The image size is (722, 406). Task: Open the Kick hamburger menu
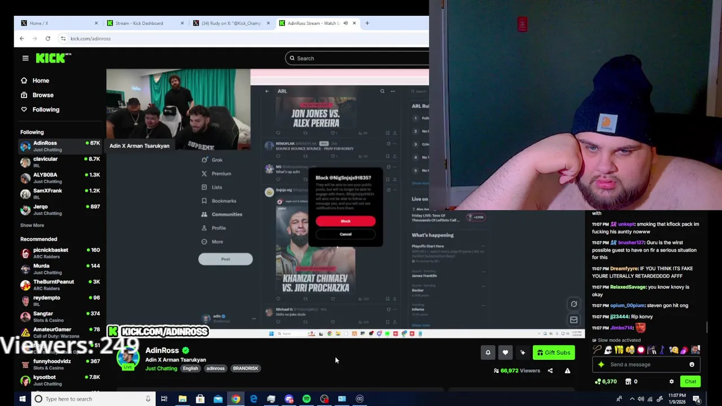(25, 58)
